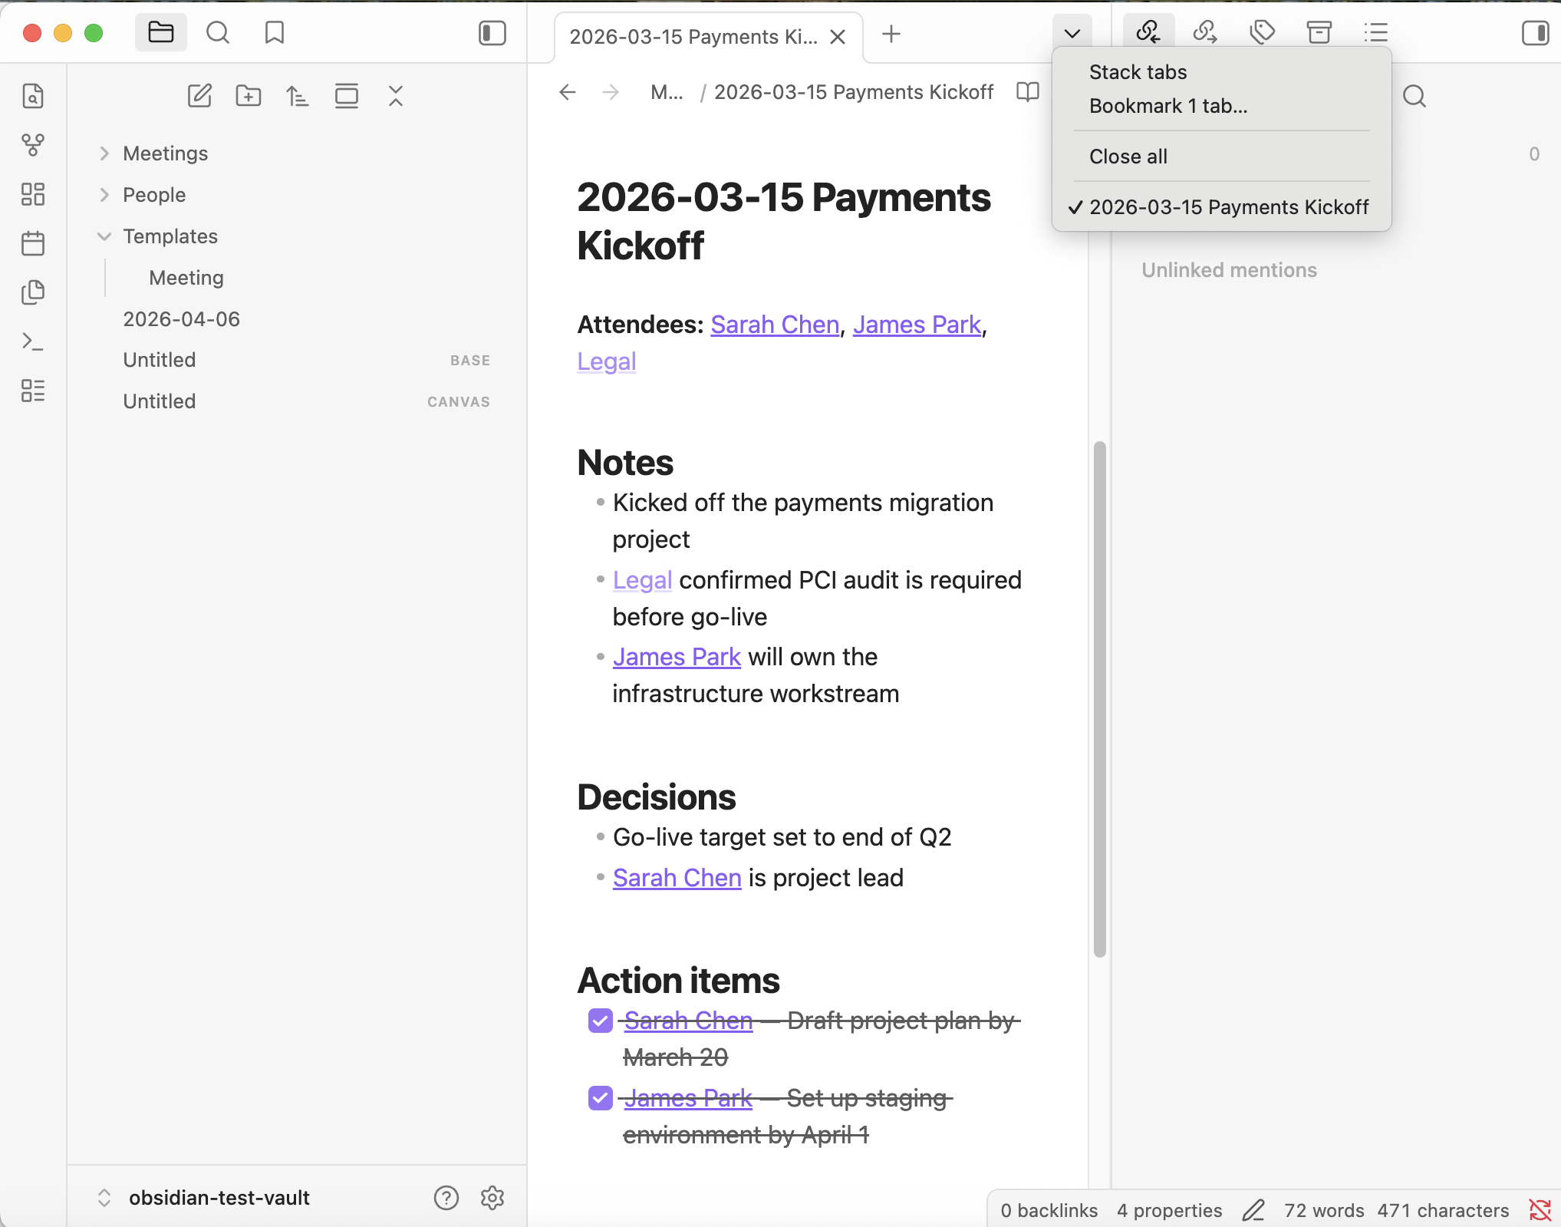Image resolution: width=1561 pixels, height=1227 pixels.
Task: Collapse the Templates folder
Action: click(104, 236)
